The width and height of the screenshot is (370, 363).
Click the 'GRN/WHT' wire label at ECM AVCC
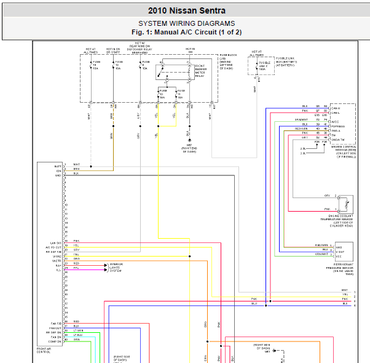[x=301, y=120]
